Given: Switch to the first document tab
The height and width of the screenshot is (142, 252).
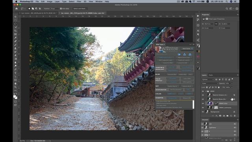Looking at the screenshot, I should [39, 13].
